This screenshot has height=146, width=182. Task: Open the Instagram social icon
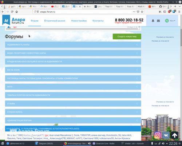pos(158,135)
